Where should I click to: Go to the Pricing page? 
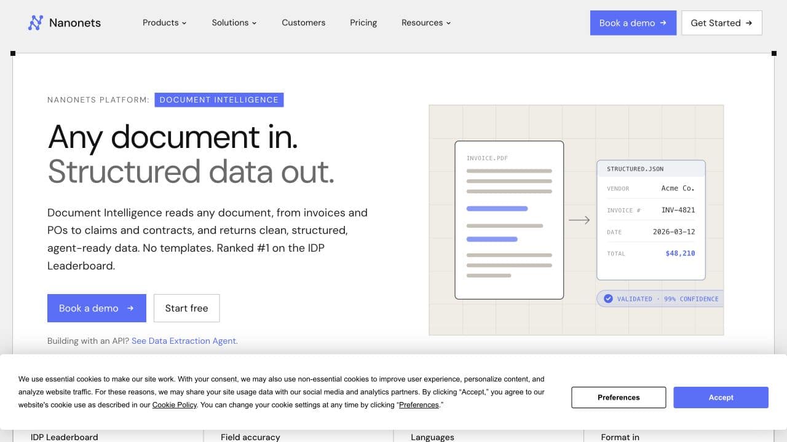(x=363, y=23)
